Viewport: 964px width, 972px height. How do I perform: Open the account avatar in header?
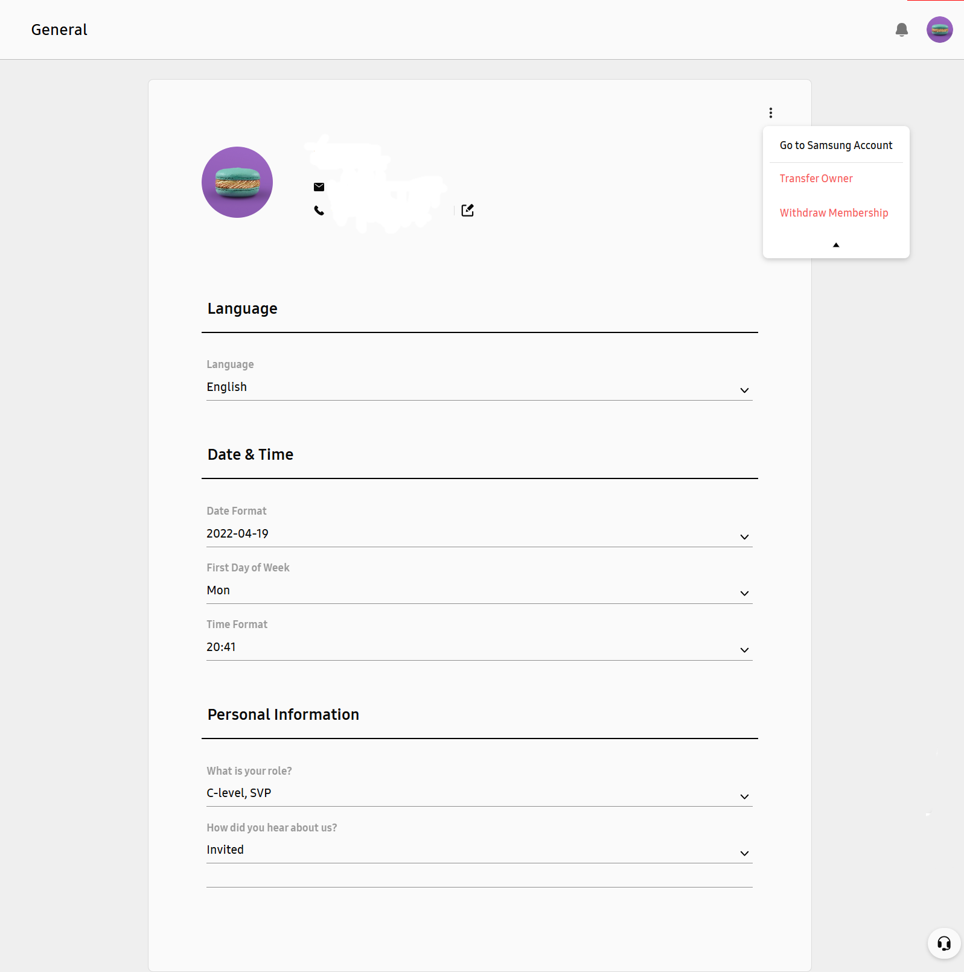(940, 30)
